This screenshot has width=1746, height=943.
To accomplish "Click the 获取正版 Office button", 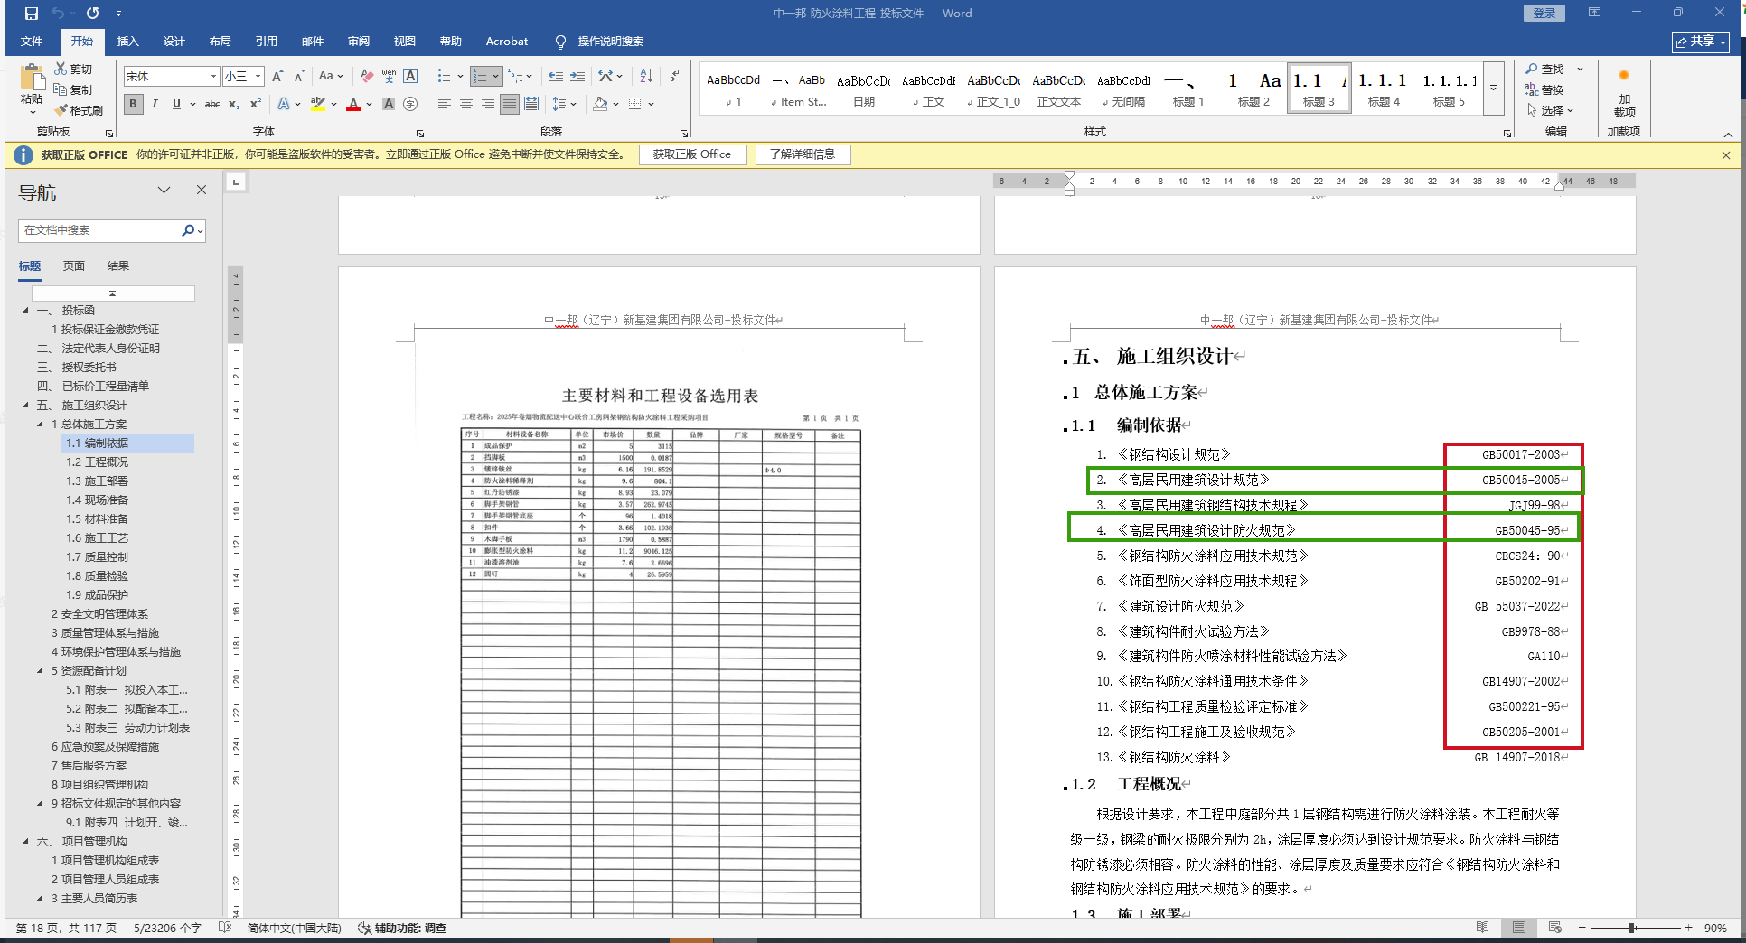I will [691, 154].
